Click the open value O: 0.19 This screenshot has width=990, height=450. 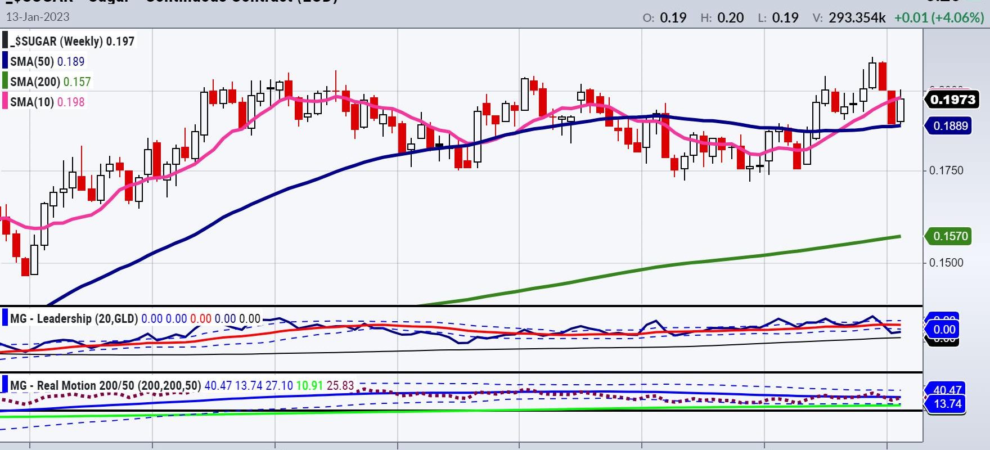664,17
